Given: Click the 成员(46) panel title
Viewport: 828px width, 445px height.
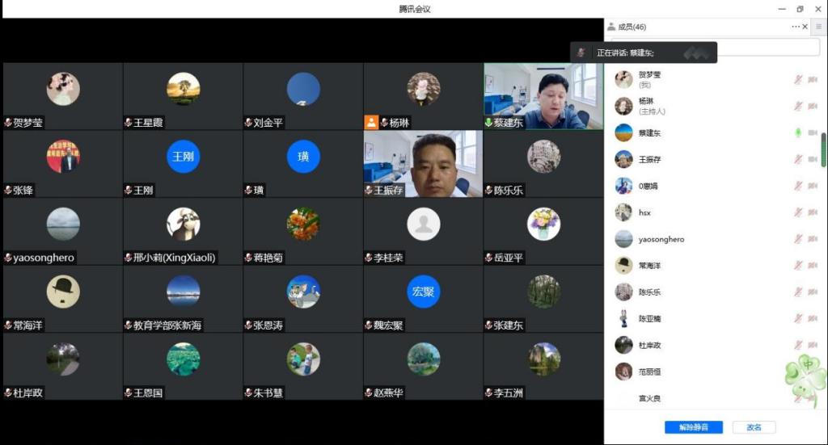Looking at the screenshot, I should pos(632,27).
